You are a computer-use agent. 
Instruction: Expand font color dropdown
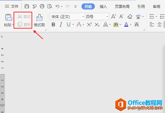[131, 25]
